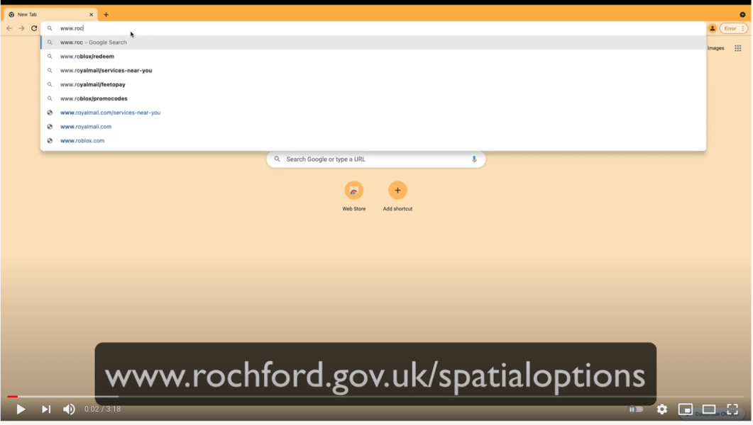Play the video
Screen dimensions: 753x425
coord(21,409)
